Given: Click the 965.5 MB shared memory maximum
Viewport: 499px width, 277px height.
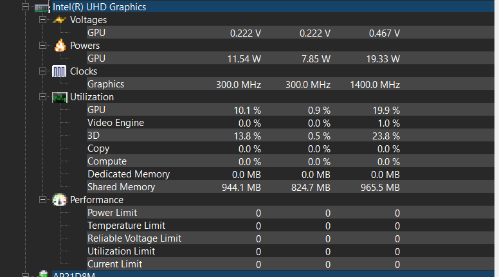Looking at the screenshot, I should point(380,188).
